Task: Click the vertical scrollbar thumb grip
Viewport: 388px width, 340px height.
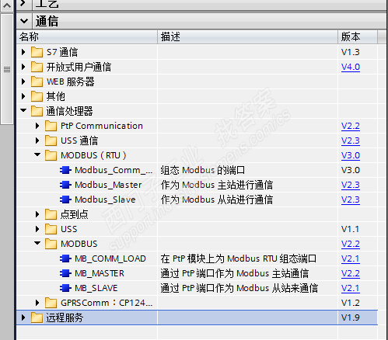Action: click(7, 69)
